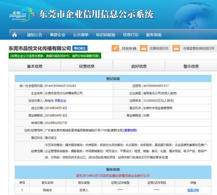The width and height of the screenshot is (217, 195).
Task: Click the 注册信息打印 button
Action: (x=155, y=48)
